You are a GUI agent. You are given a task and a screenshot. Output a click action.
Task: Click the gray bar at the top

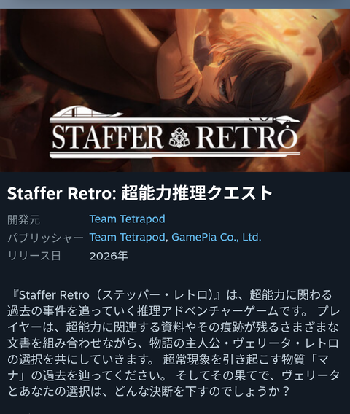(x=175, y=4)
